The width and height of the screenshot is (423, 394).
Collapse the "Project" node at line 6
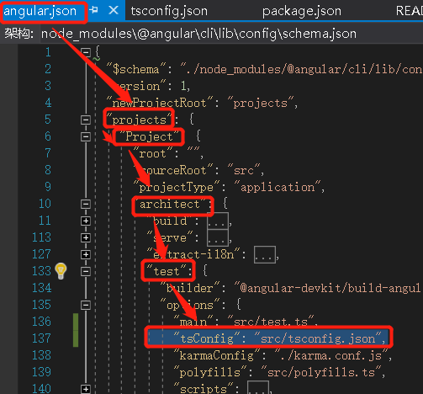(86, 136)
